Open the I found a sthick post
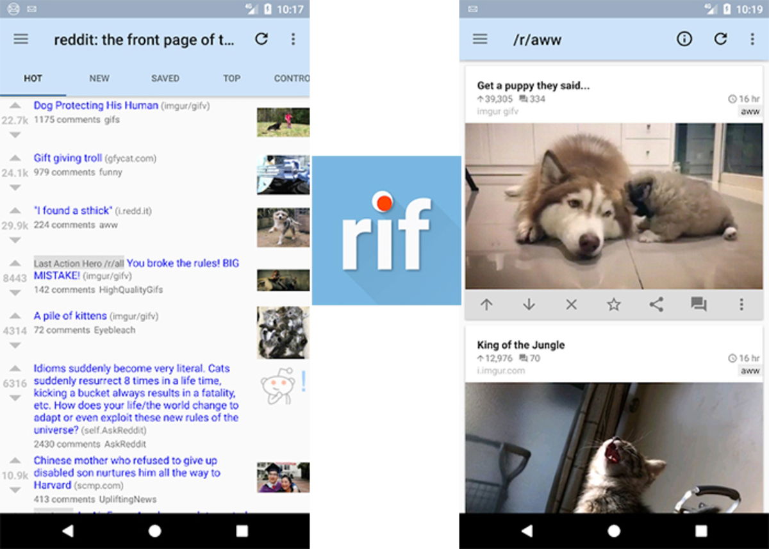Screen dimensions: 769x549 72,210
